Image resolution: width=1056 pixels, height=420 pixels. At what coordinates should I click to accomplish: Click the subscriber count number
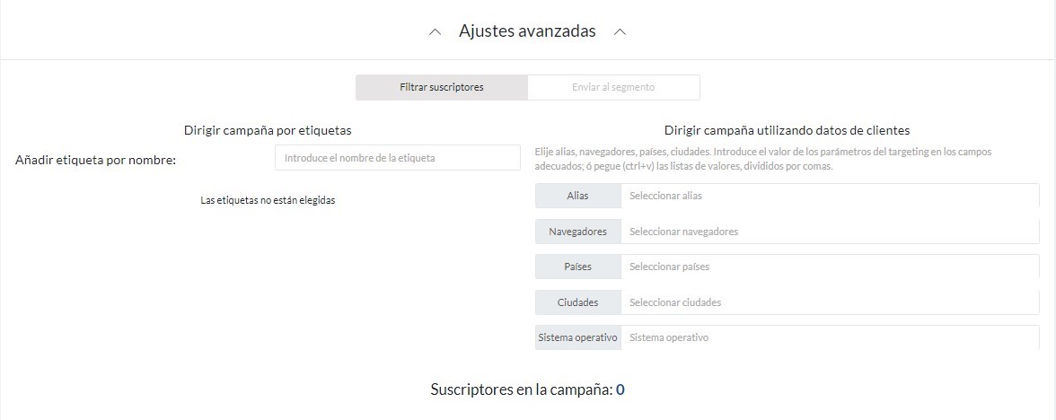(x=620, y=389)
